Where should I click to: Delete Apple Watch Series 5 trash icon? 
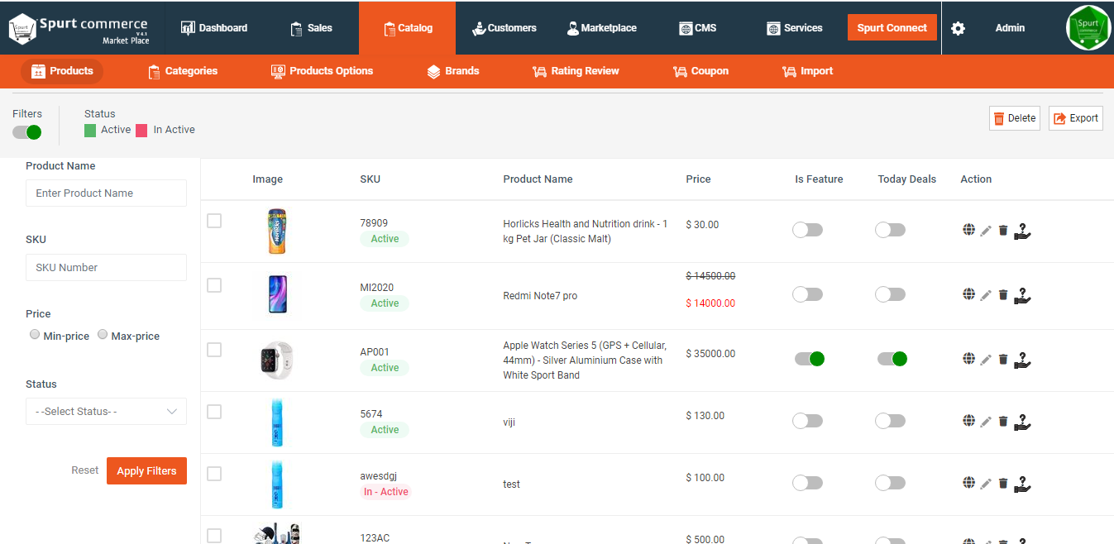(x=1003, y=360)
